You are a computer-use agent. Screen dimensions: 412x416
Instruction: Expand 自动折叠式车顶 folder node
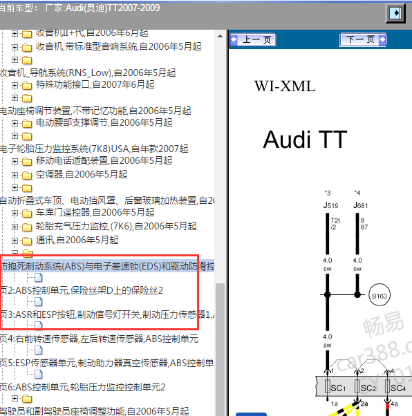[15, 188]
